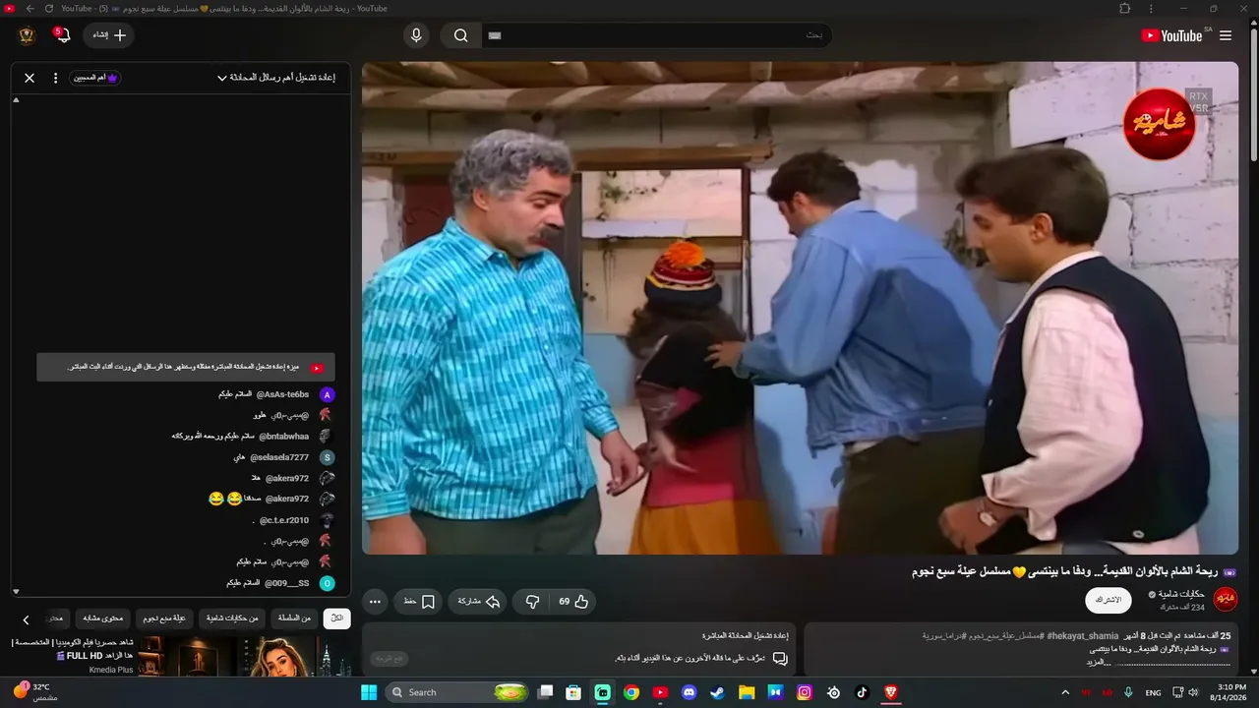The image size is (1259, 708).
Task: Show more filter chips with the arrow
Action: pos(27,619)
